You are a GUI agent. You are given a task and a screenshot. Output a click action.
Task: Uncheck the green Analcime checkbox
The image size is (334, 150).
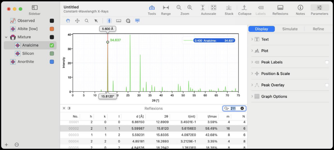(x=52, y=45)
